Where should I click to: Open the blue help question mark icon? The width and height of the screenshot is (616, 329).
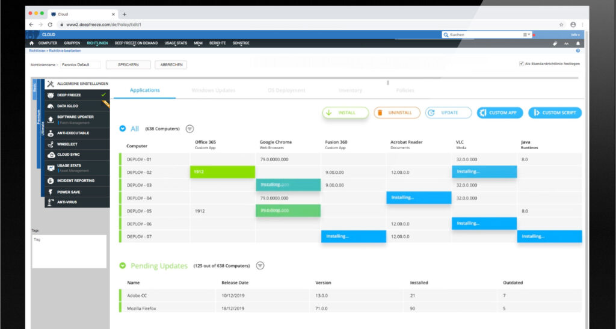[578, 51]
